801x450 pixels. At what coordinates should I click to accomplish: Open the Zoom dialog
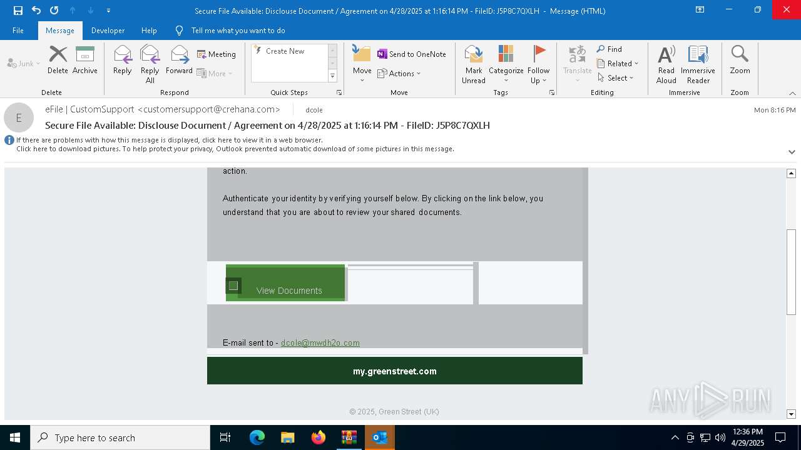(740, 60)
